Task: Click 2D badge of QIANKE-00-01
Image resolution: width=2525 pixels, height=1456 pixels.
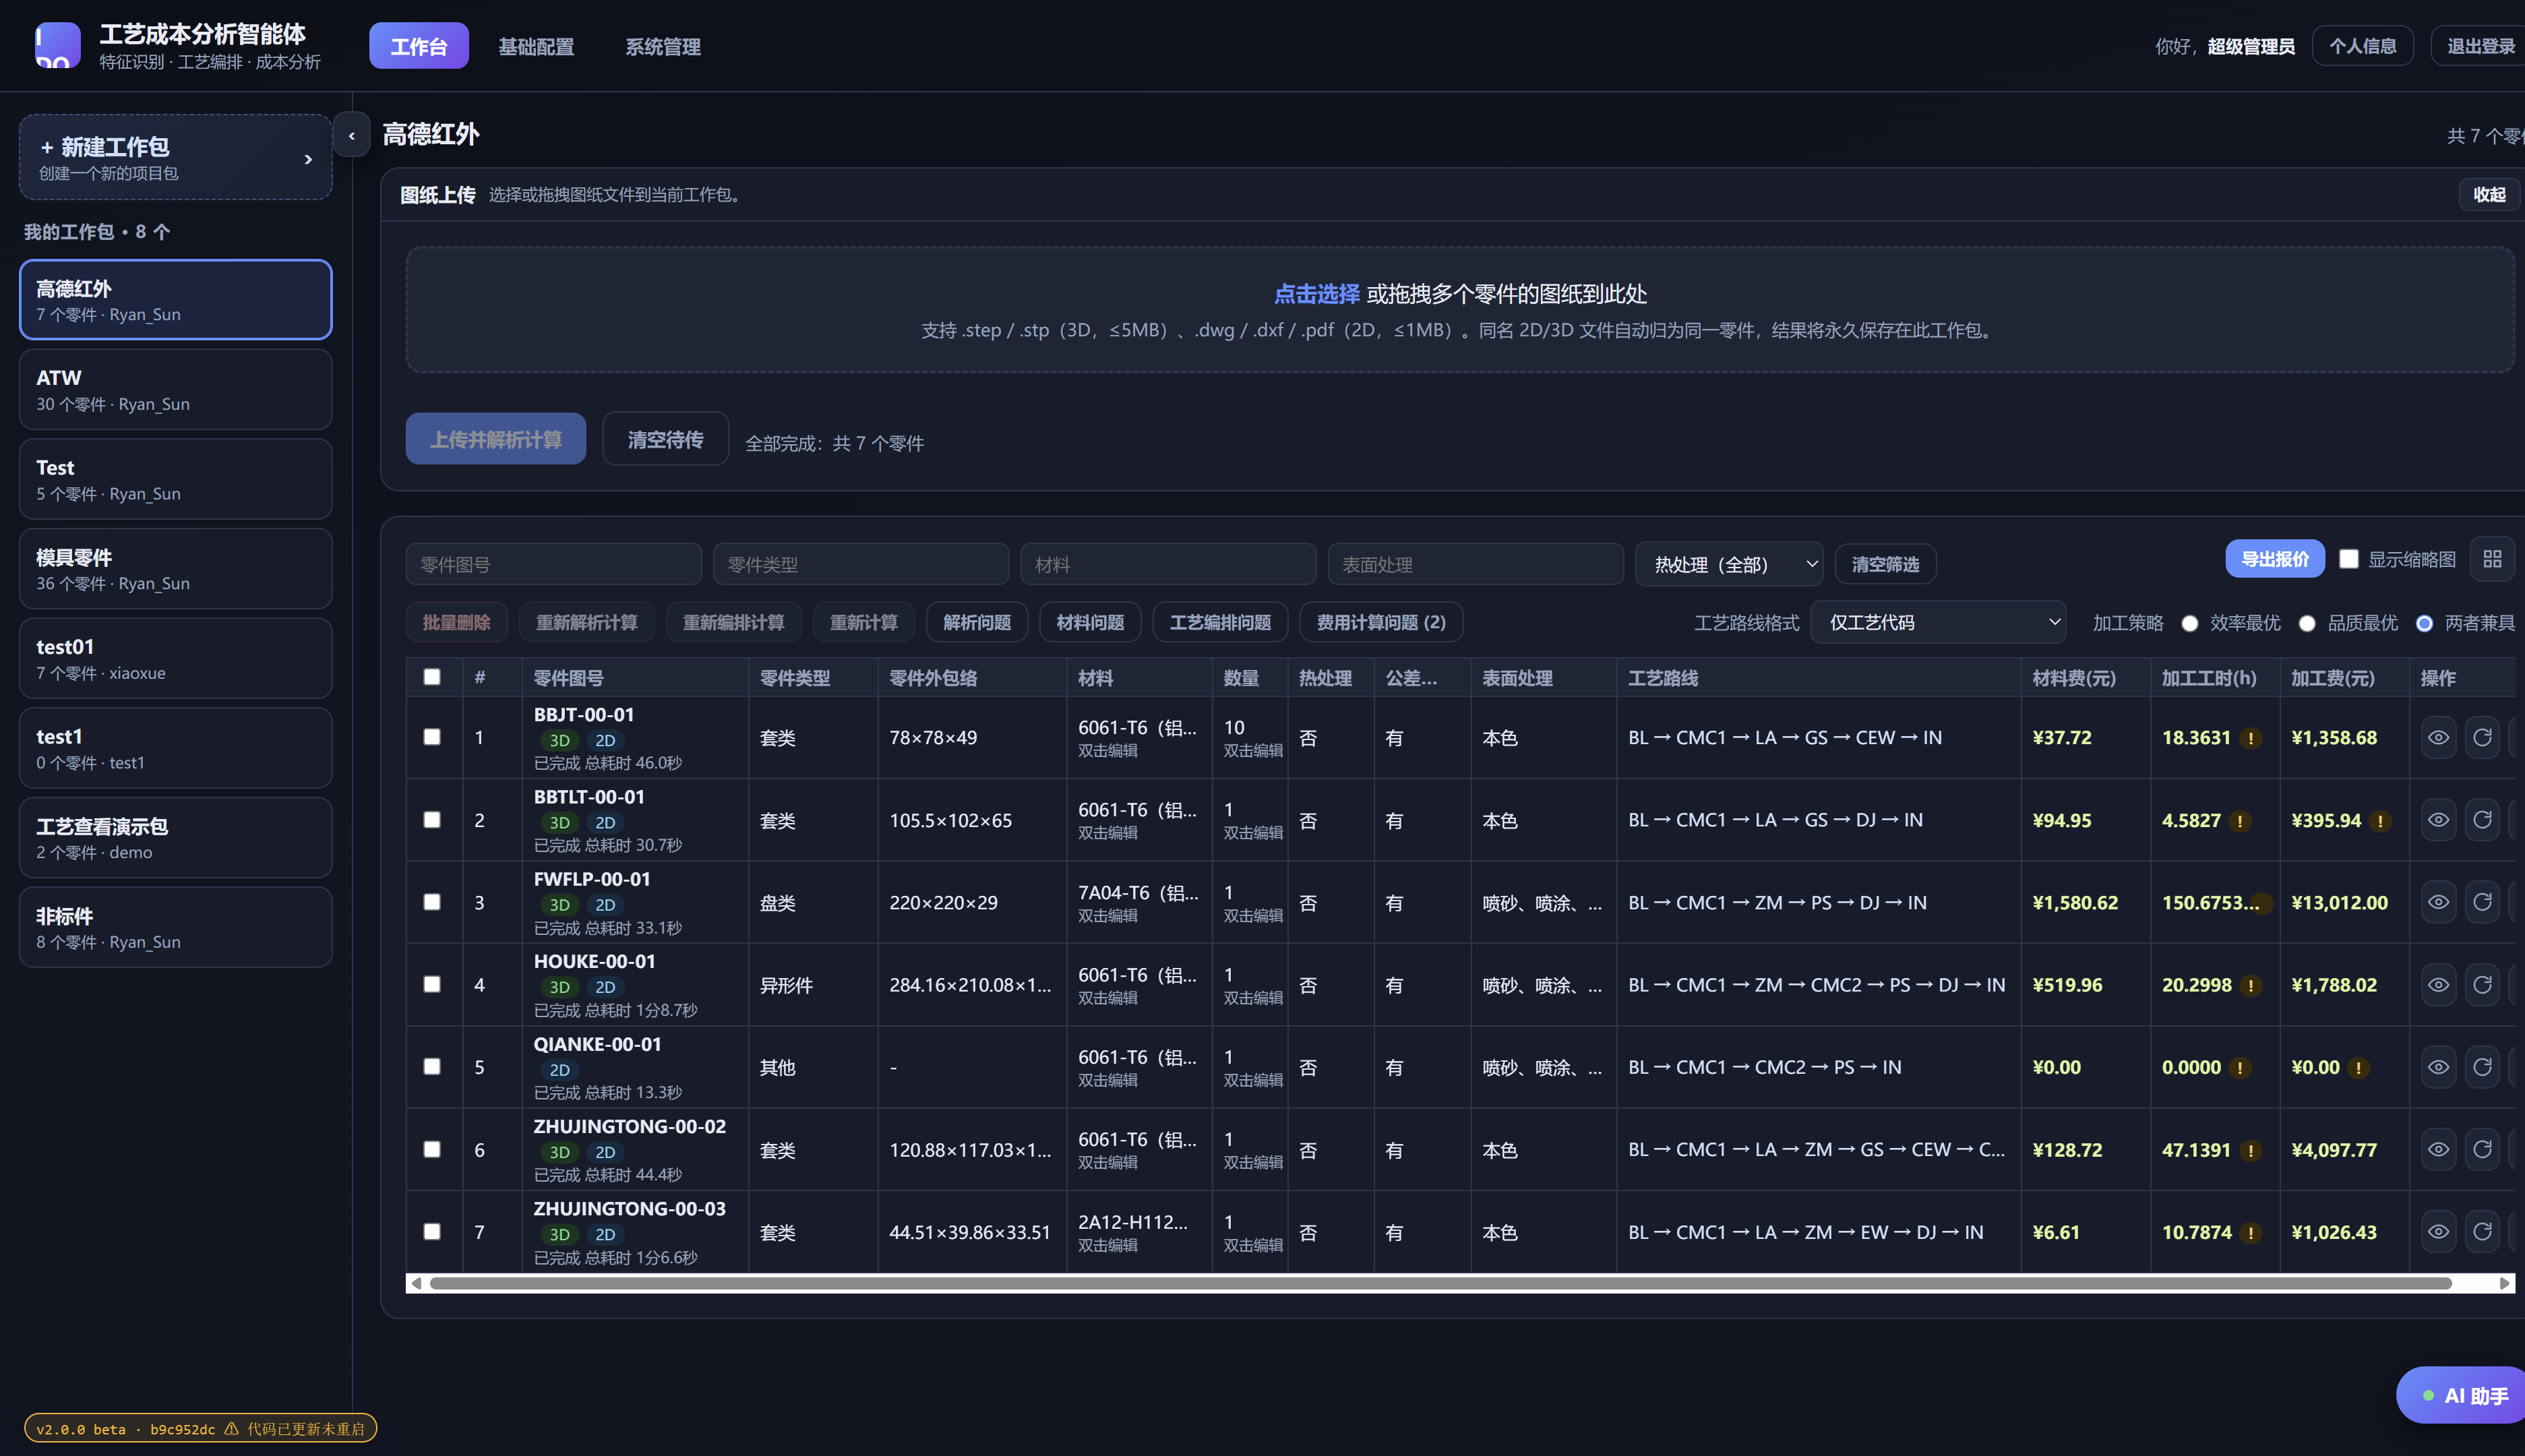Action: tap(559, 1070)
